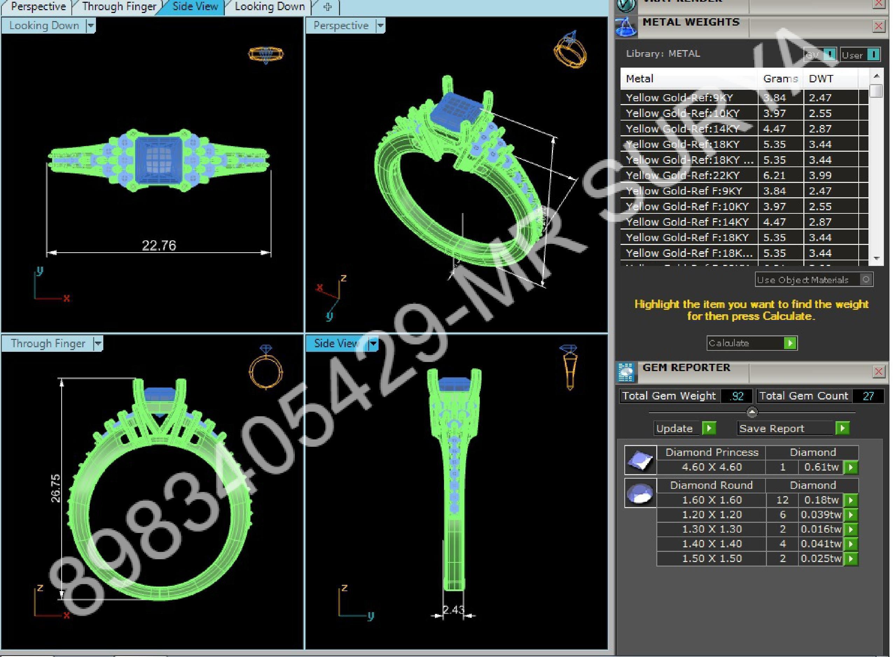Click green arrow for 1.20 X 1.20 row
893x657 pixels.
click(x=851, y=515)
